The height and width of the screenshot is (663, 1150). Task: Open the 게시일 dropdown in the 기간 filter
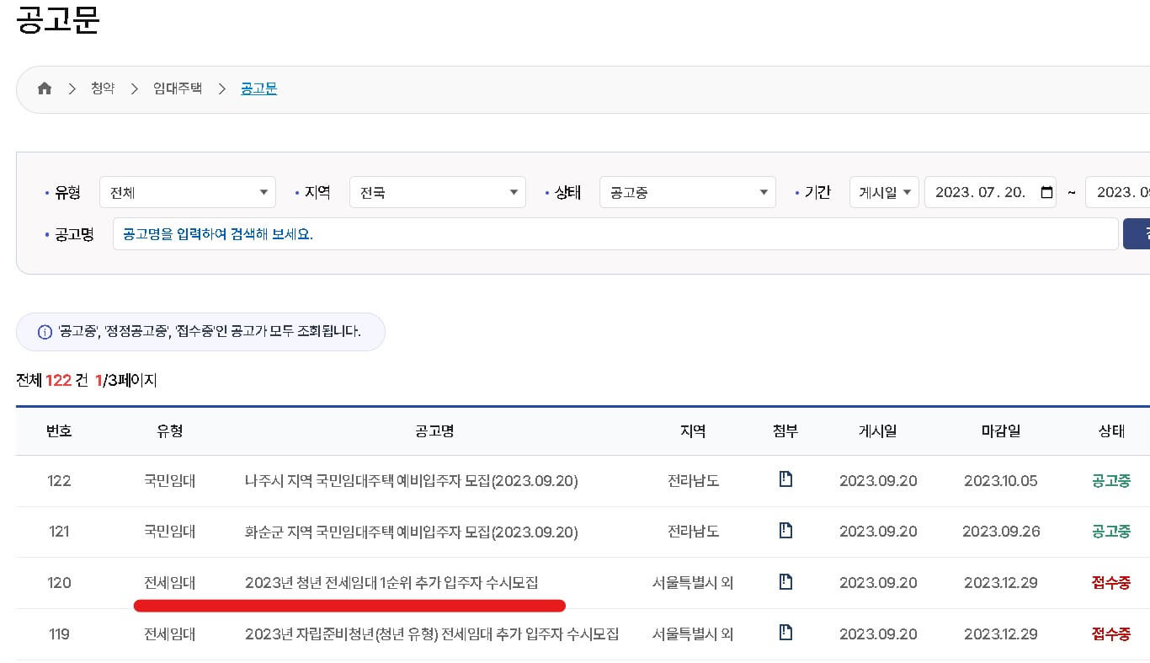tap(883, 191)
